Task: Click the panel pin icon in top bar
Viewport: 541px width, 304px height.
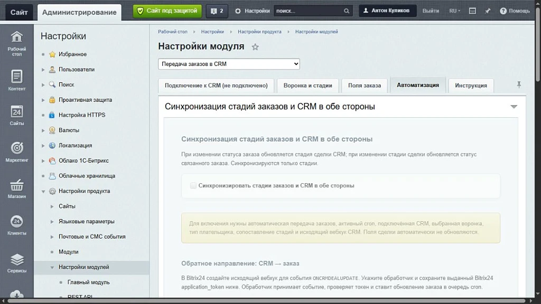Action: (x=488, y=11)
